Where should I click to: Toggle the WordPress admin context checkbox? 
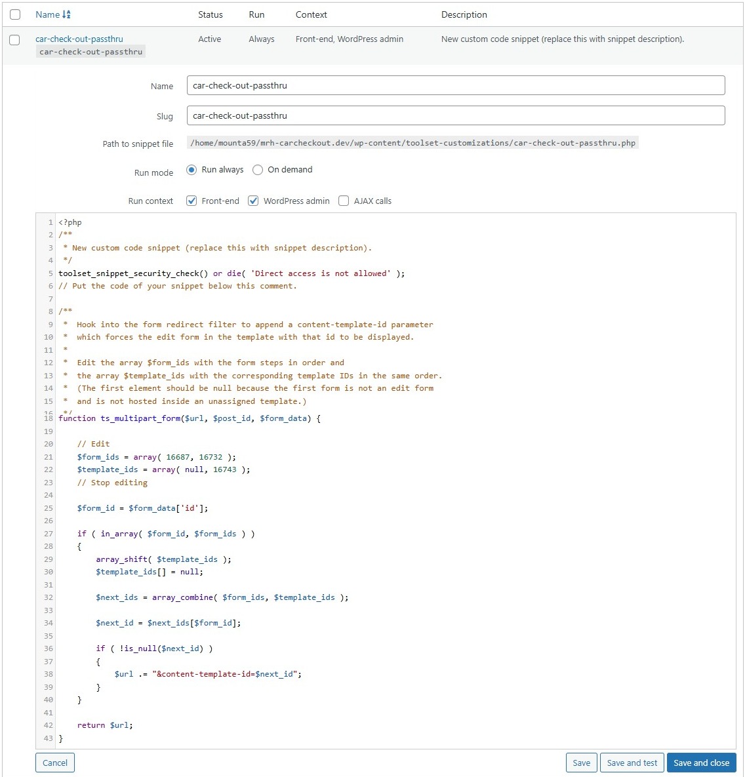coord(253,201)
